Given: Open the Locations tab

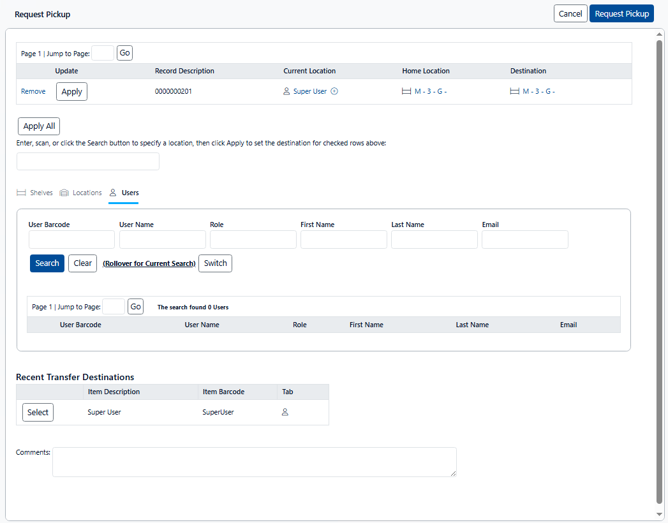Looking at the screenshot, I should pos(81,193).
